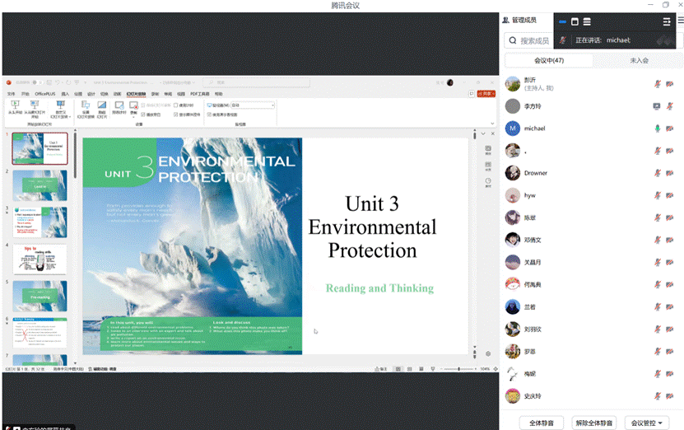The height and width of the screenshot is (430, 684).
Task: Click the microphone icon next to Drowner
Action: (657, 173)
